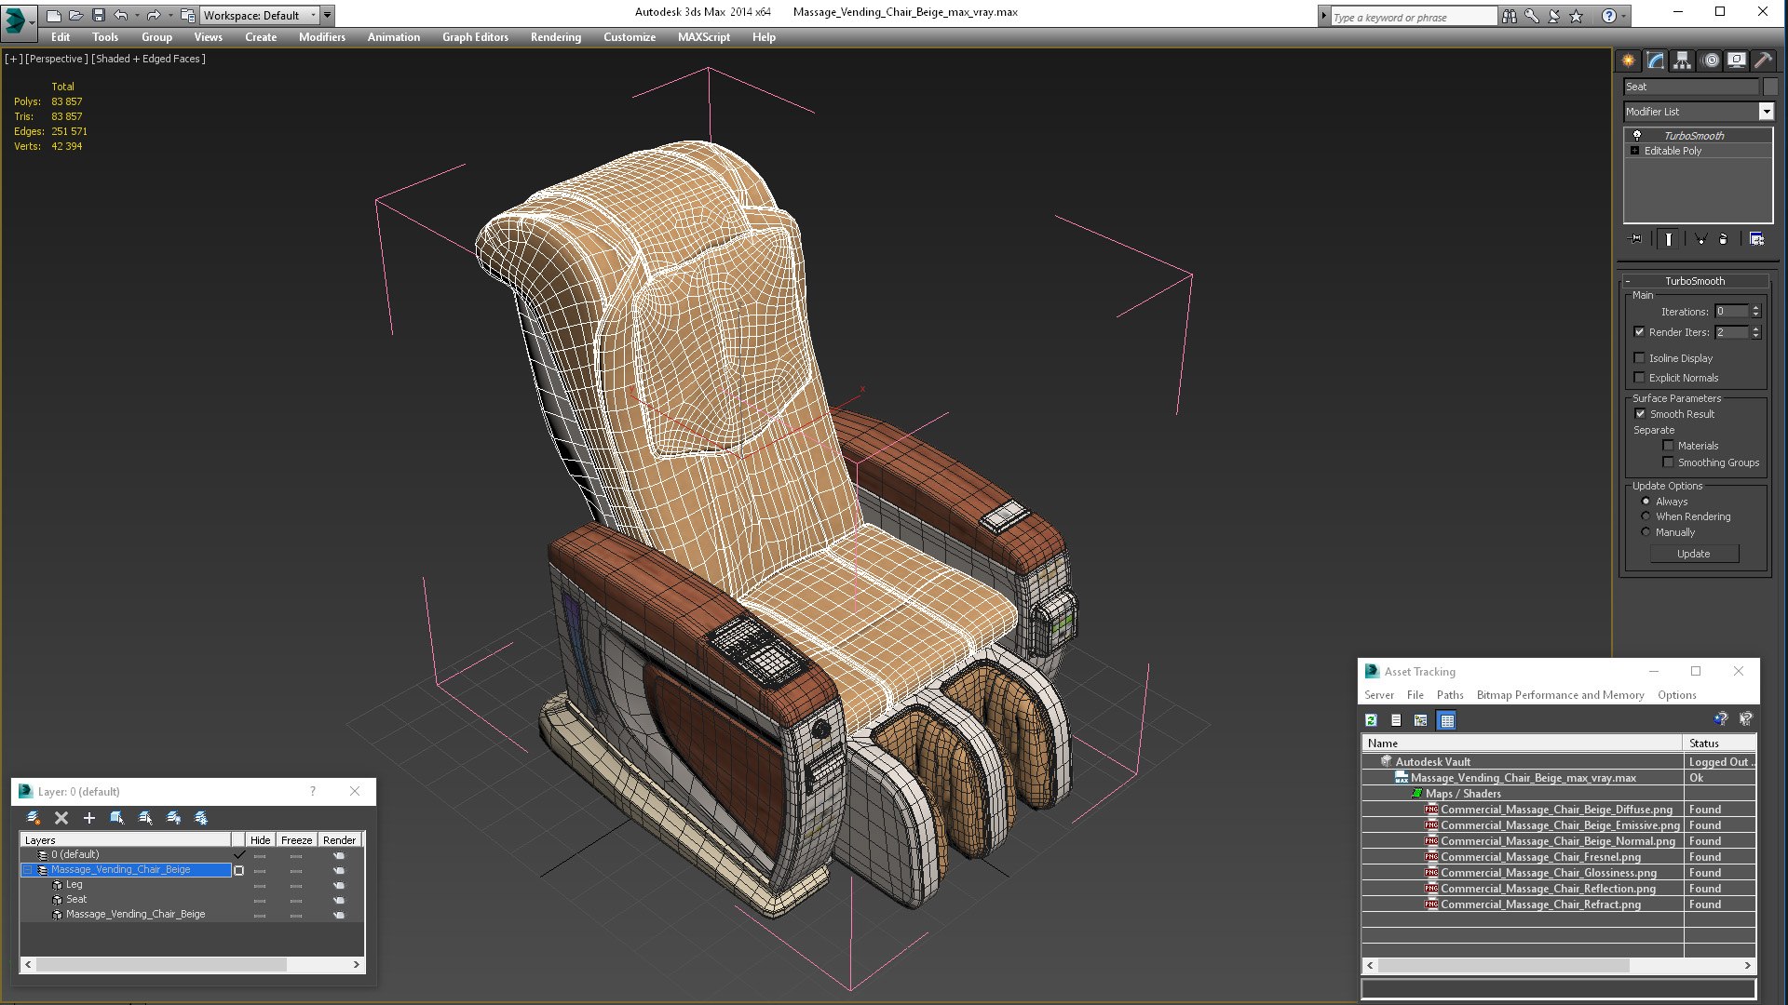Click the New Scene icon in the quick access toolbar
The width and height of the screenshot is (1788, 1005).
(54, 15)
